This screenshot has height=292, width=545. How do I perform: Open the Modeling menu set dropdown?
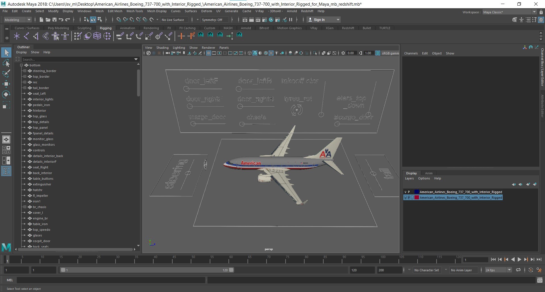point(18,20)
